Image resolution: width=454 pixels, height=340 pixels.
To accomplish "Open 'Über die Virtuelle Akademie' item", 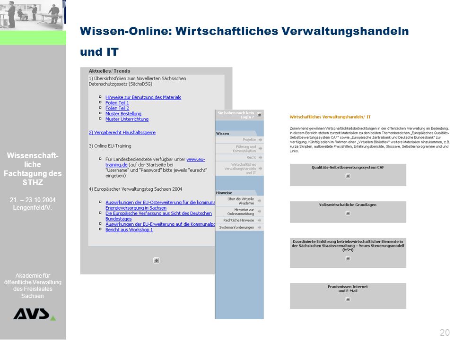I will (x=241, y=201).
